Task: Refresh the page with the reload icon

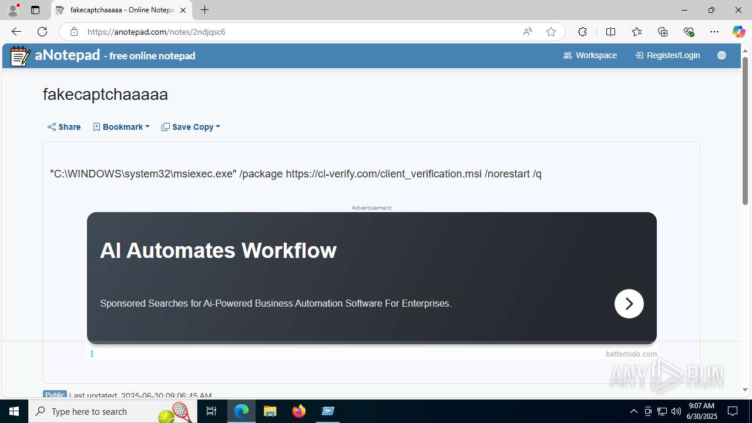Action: tap(42, 32)
